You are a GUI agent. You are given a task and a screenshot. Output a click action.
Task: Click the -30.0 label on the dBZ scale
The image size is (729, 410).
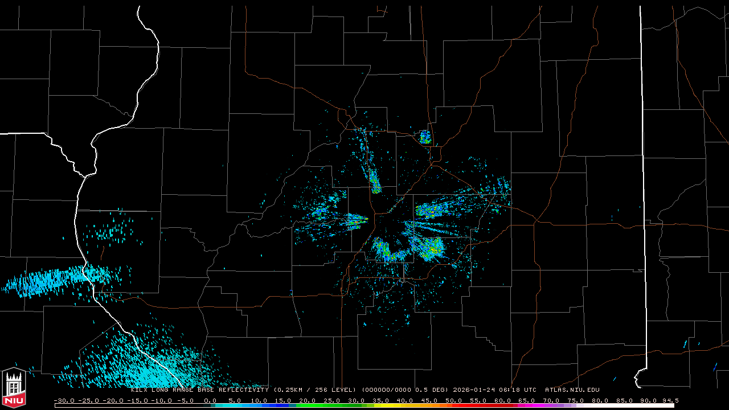(64, 400)
